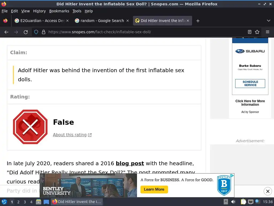Click the Ad by Sponsor label
This screenshot has height=206, width=274.
tap(250, 112)
